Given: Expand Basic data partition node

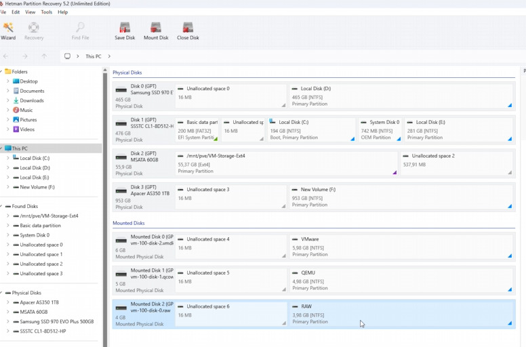Looking at the screenshot, I should click(x=7, y=225).
